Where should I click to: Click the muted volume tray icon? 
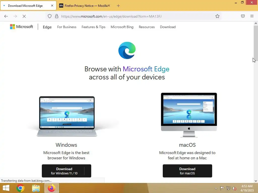234,188
